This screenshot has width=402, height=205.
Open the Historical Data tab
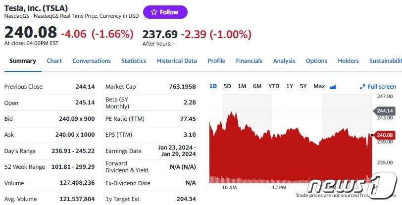pos(177,61)
